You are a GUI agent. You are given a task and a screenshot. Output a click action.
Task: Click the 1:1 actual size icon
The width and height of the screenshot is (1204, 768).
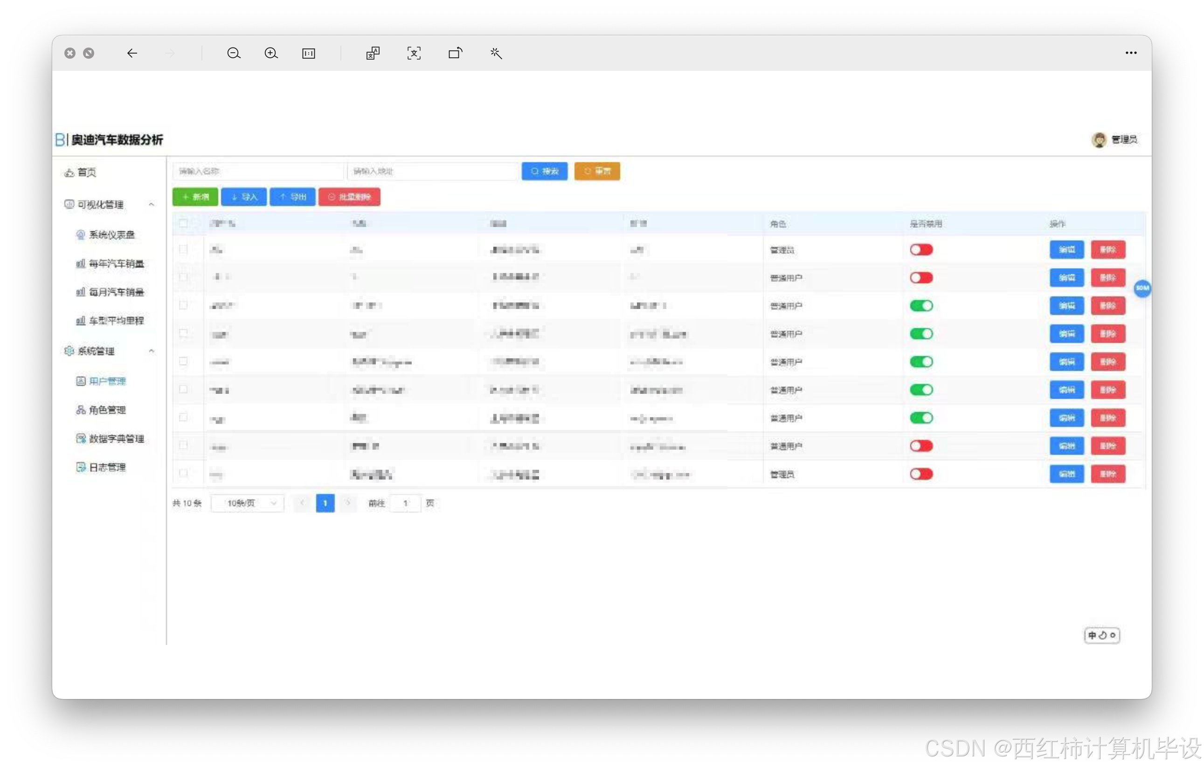pos(309,54)
